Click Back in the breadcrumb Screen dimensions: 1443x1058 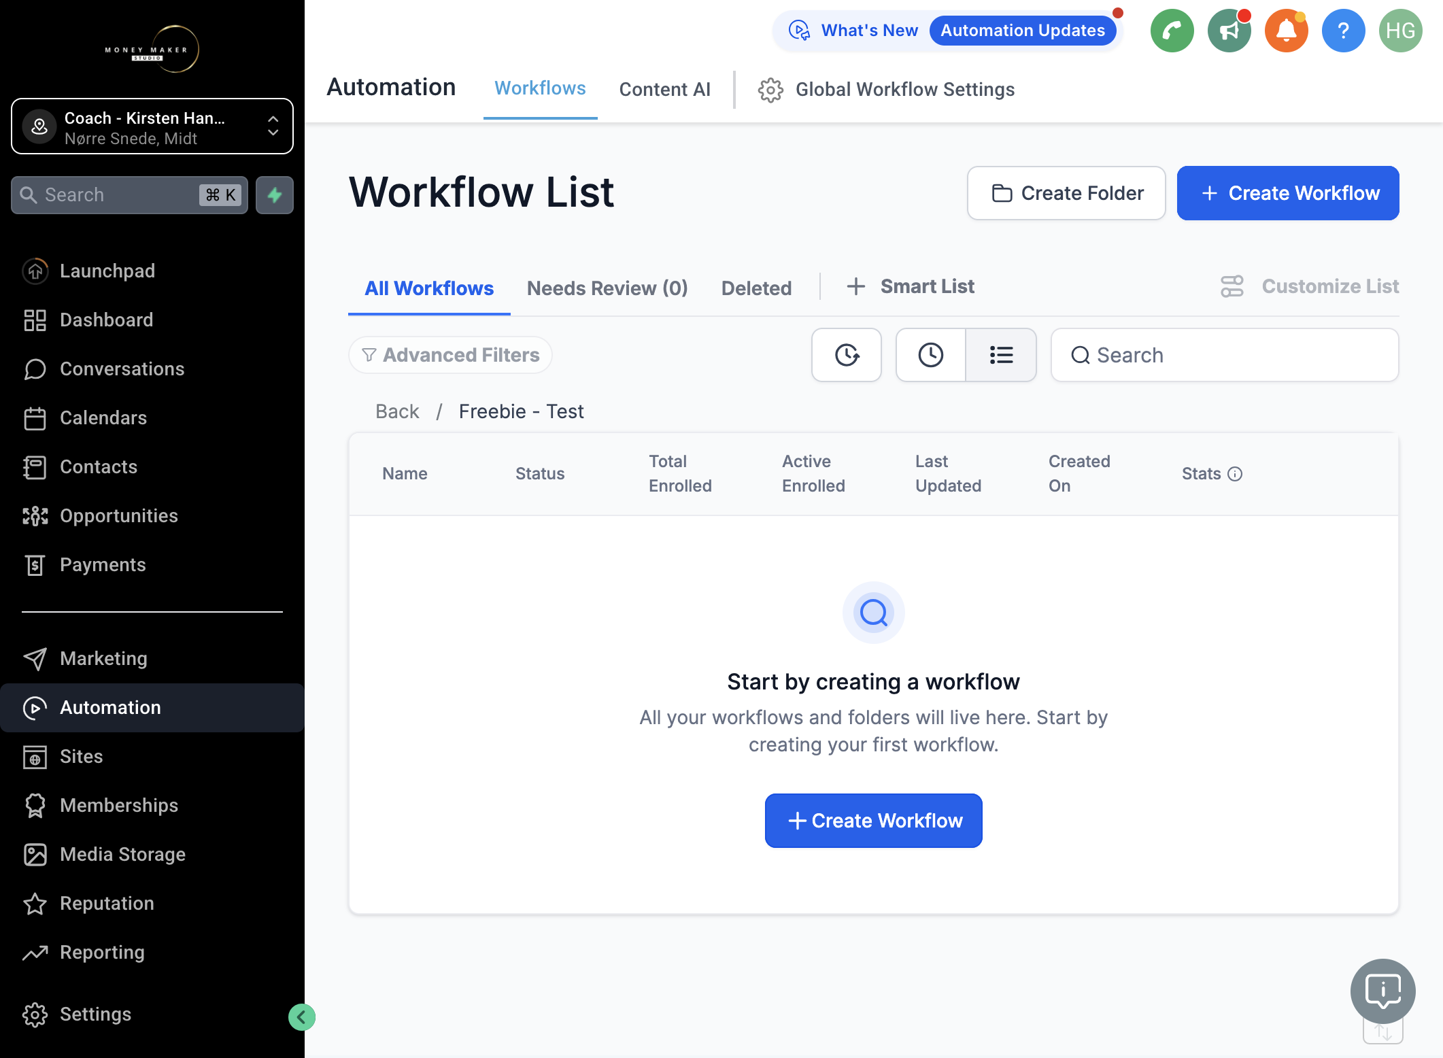point(397,411)
